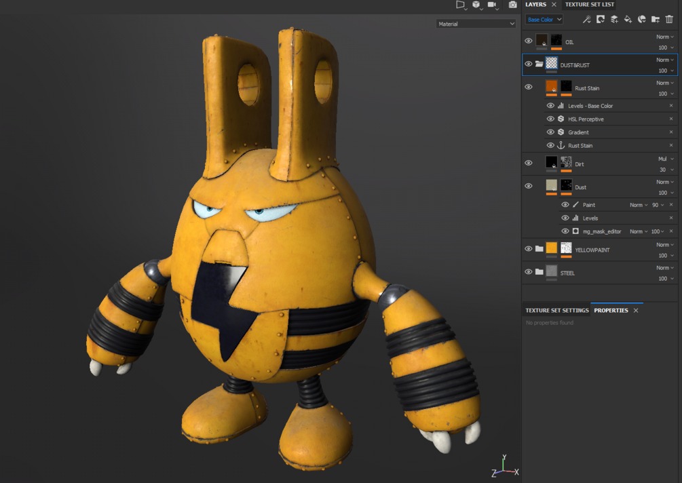Image resolution: width=682 pixels, height=483 pixels.
Task: Remove the Gradient effect with its X
Action: click(671, 132)
